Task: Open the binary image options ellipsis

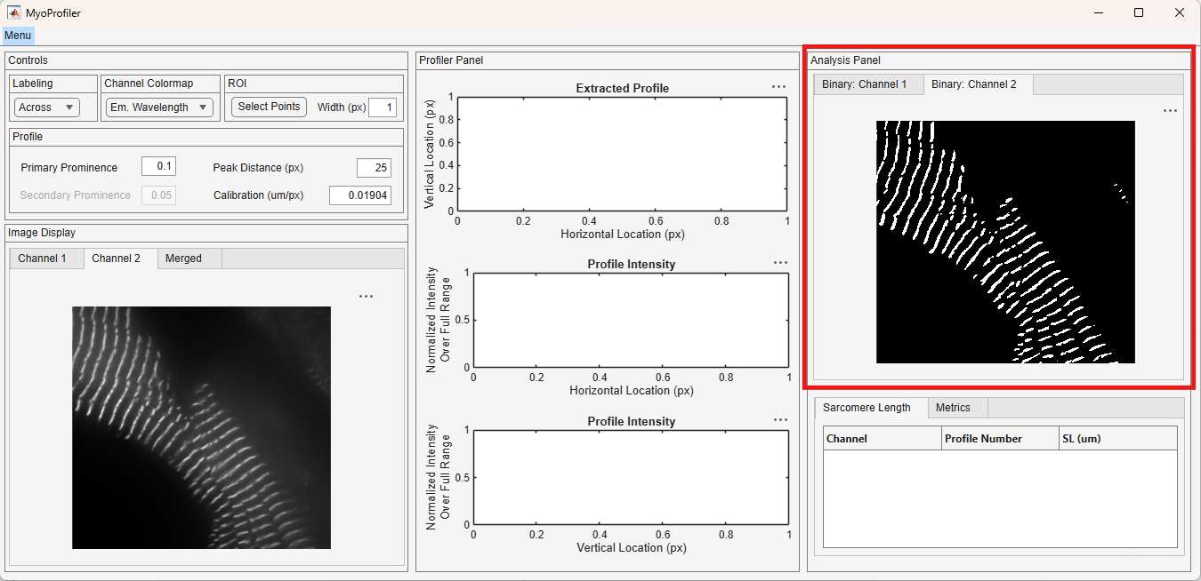Action: pos(1170,111)
